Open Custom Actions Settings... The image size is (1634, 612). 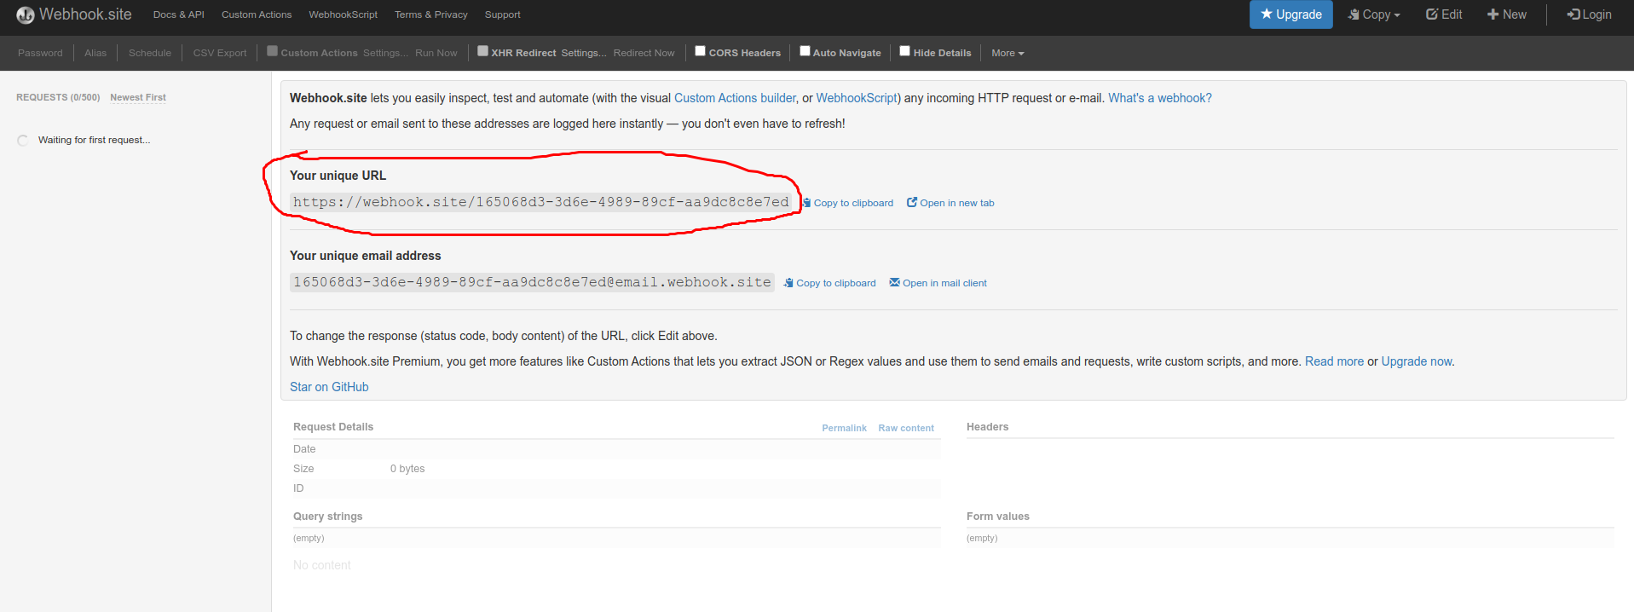point(385,53)
